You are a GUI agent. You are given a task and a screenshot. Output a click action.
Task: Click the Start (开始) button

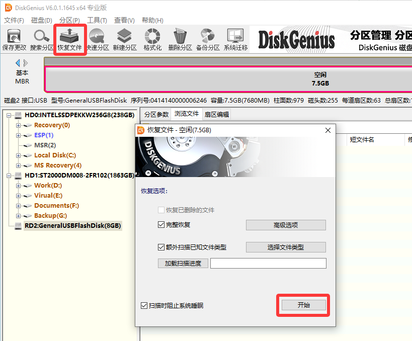click(x=304, y=305)
